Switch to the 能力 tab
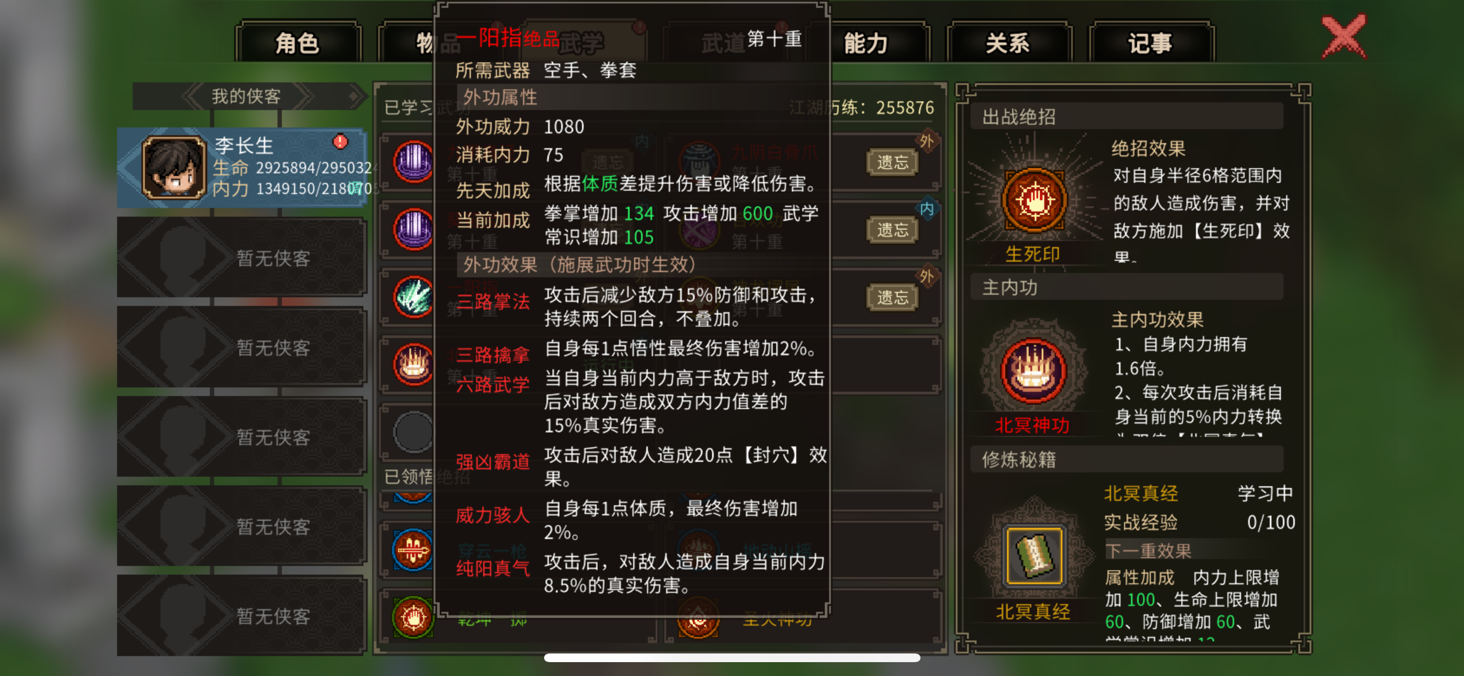 click(x=866, y=43)
